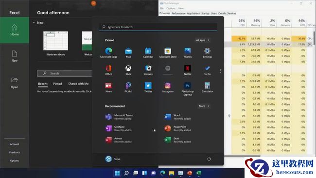
Task: Sort Task Manager by CPU column
Action: click(239, 22)
